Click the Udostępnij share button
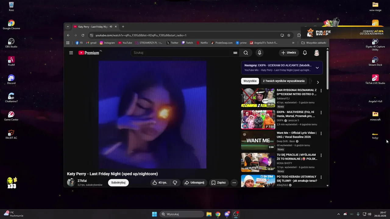The height and width of the screenshot is (219, 390). [x=194, y=182]
